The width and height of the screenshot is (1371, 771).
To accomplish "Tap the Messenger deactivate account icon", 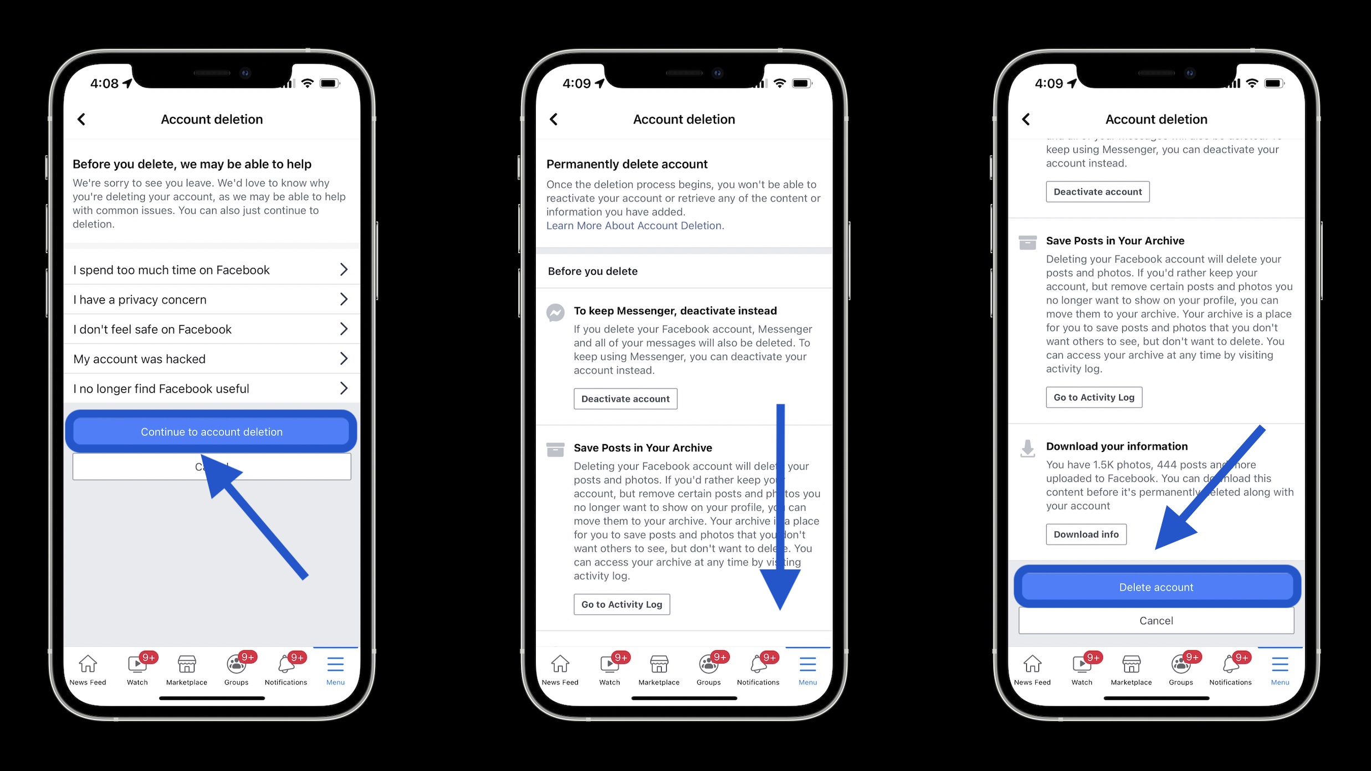I will click(557, 310).
